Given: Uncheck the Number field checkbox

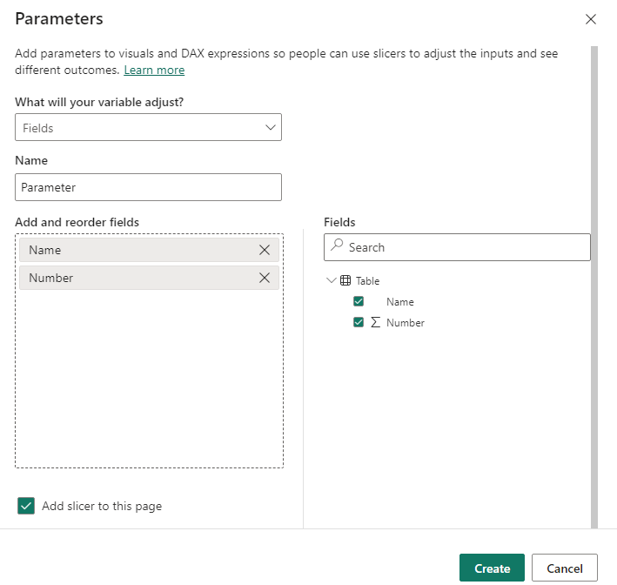Looking at the screenshot, I should pyautogui.click(x=359, y=322).
